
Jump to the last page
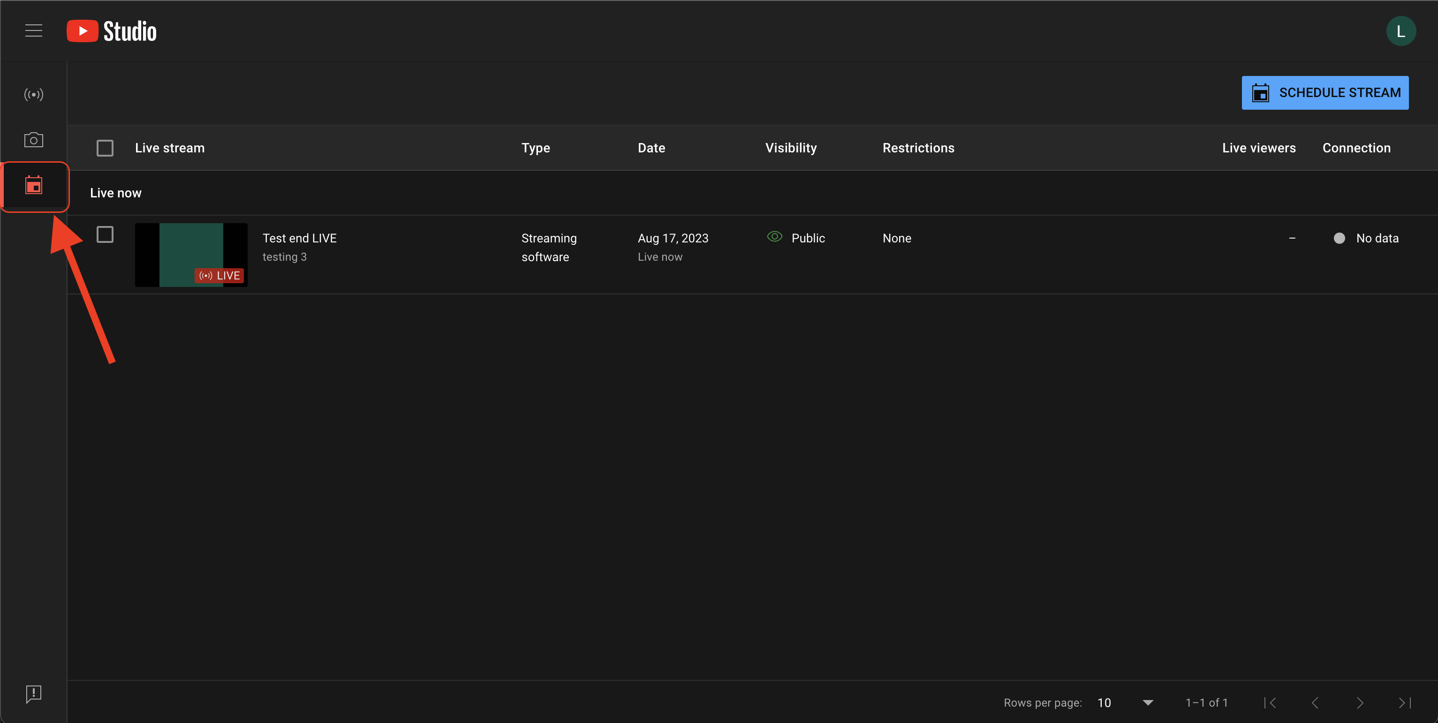click(x=1404, y=702)
